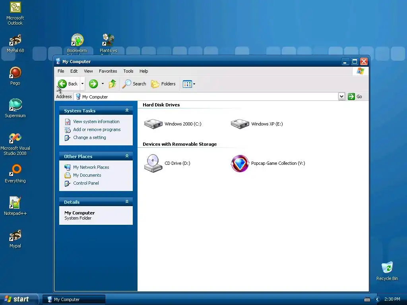Click the Windows flag logo in menu bar
Image resolution: width=407 pixels, height=305 pixels.
[x=360, y=71]
